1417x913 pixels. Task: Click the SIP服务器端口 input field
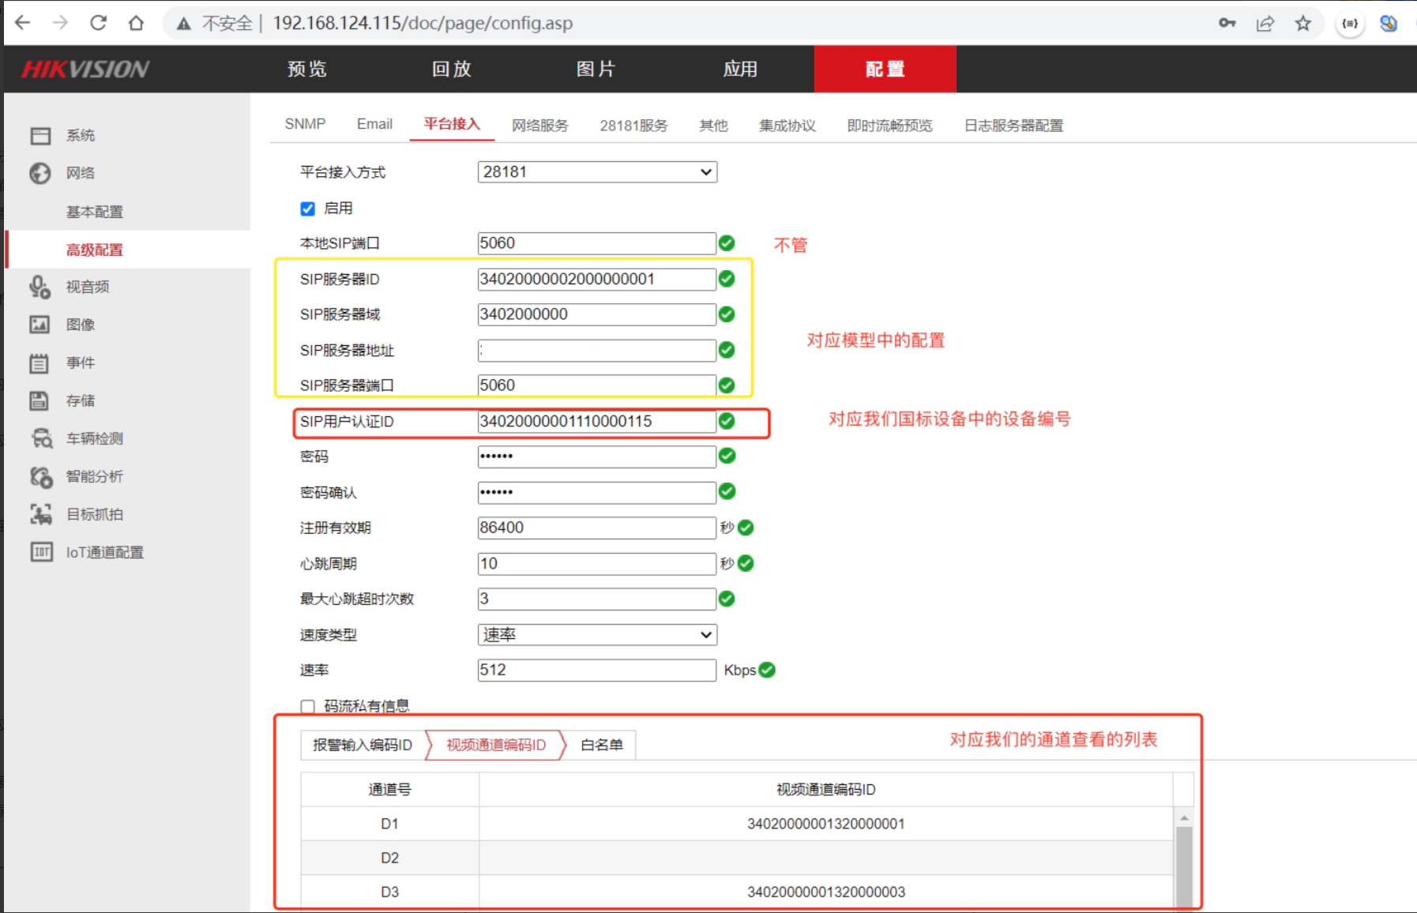(x=597, y=385)
